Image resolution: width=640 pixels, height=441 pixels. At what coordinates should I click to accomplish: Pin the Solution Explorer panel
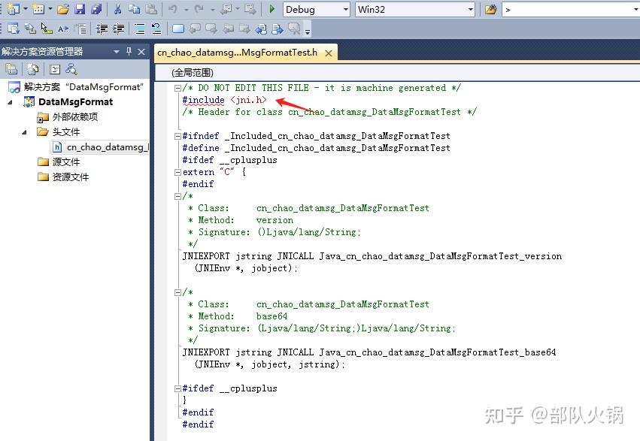point(129,50)
